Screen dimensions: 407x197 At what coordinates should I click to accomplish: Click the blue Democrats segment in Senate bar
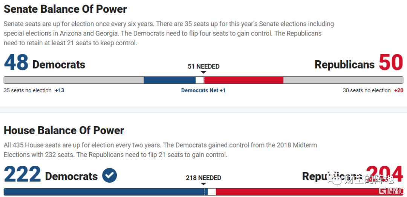[170, 80]
